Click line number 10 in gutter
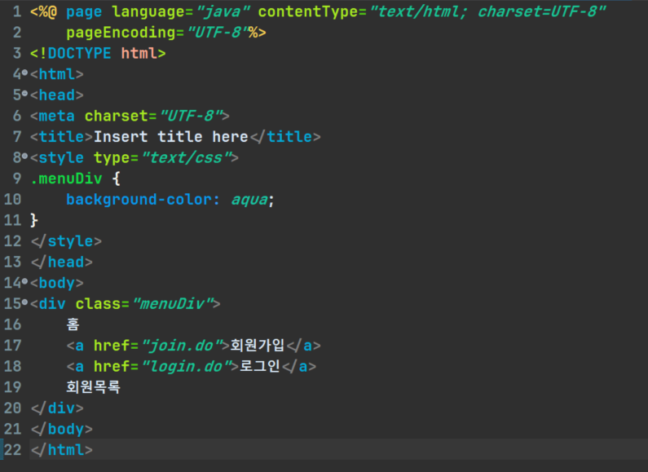Screen dimensions: 648x472 coord(12,199)
